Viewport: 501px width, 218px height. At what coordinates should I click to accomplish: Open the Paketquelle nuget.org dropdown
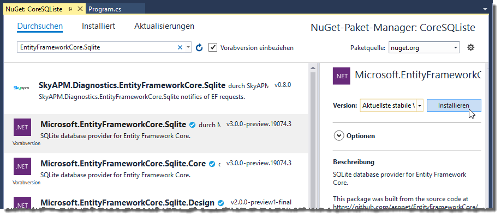tap(424, 48)
